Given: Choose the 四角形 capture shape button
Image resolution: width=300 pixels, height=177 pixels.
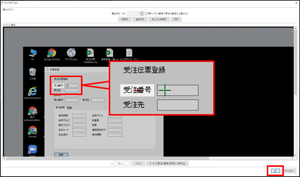Looking at the screenshot, I should 125,20.
